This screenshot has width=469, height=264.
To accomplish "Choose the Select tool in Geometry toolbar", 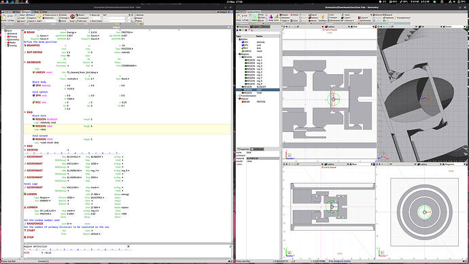I will 254,18.
